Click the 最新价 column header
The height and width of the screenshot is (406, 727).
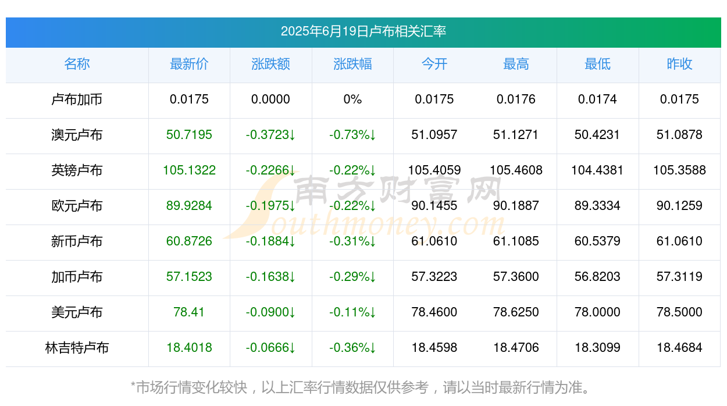tap(189, 64)
